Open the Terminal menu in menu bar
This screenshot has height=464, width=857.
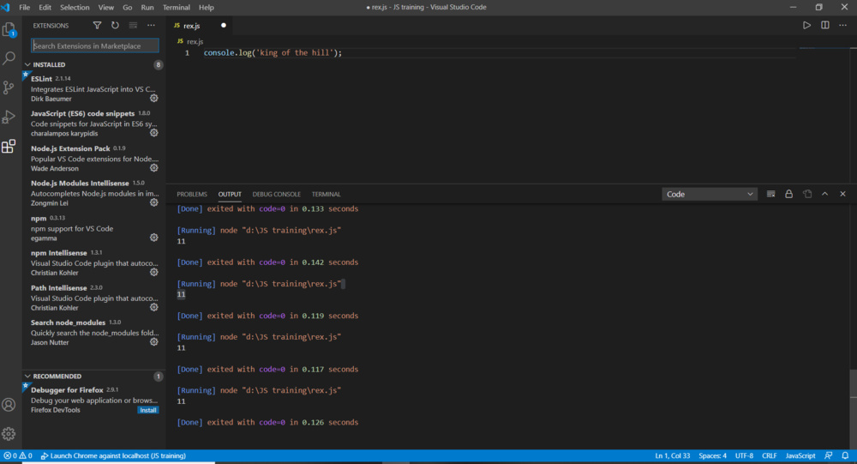177,7
